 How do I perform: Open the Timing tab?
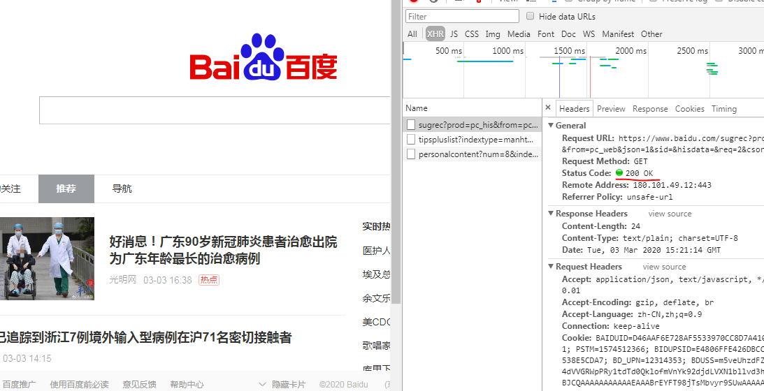point(723,109)
